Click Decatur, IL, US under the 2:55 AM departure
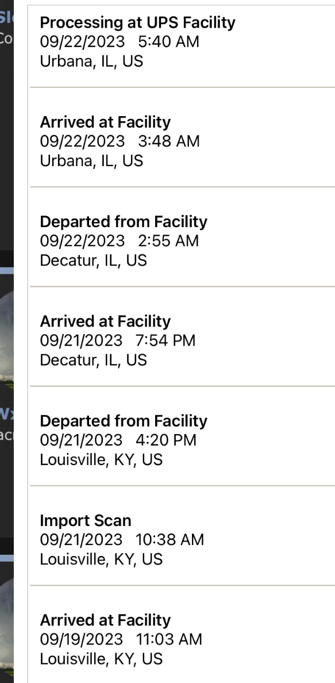Screen dimensions: 335x683 click(x=93, y=260)
